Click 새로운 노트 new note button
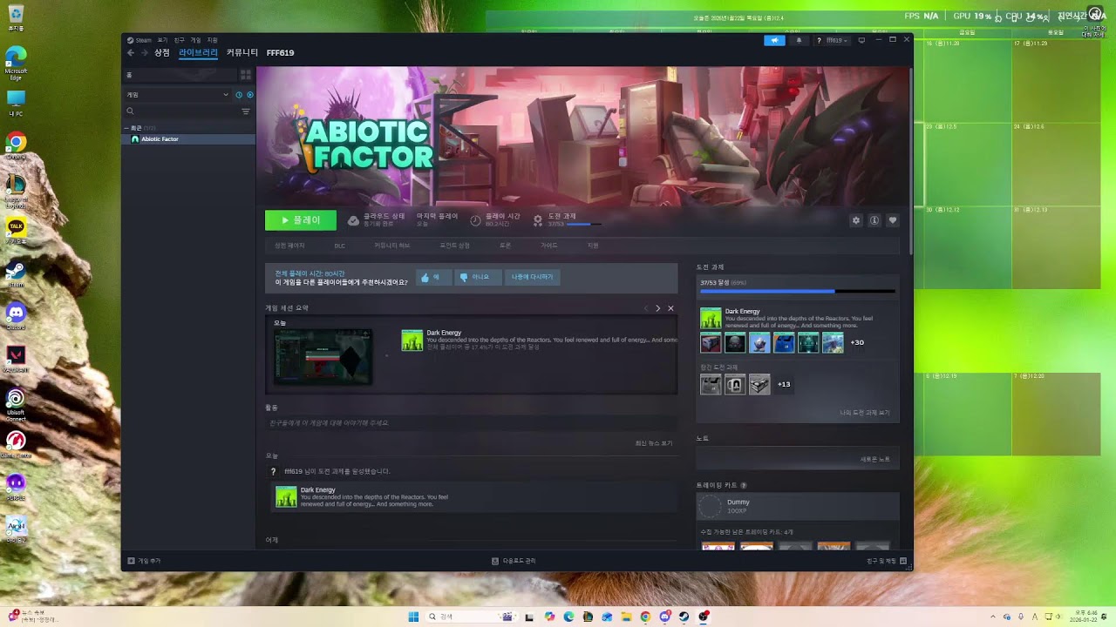Viewport: 1116px width, 627px height. (875, 459)
